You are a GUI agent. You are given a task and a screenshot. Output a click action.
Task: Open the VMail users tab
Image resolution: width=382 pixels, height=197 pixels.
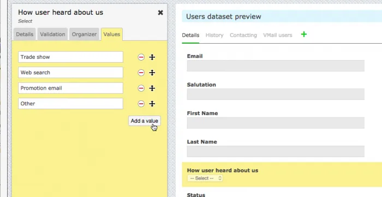click(x=277, y=35)
